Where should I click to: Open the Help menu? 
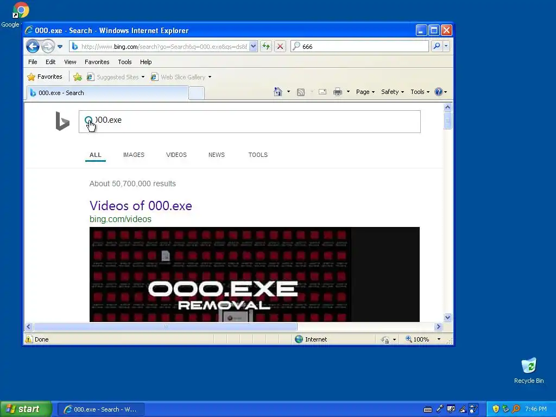146,62
